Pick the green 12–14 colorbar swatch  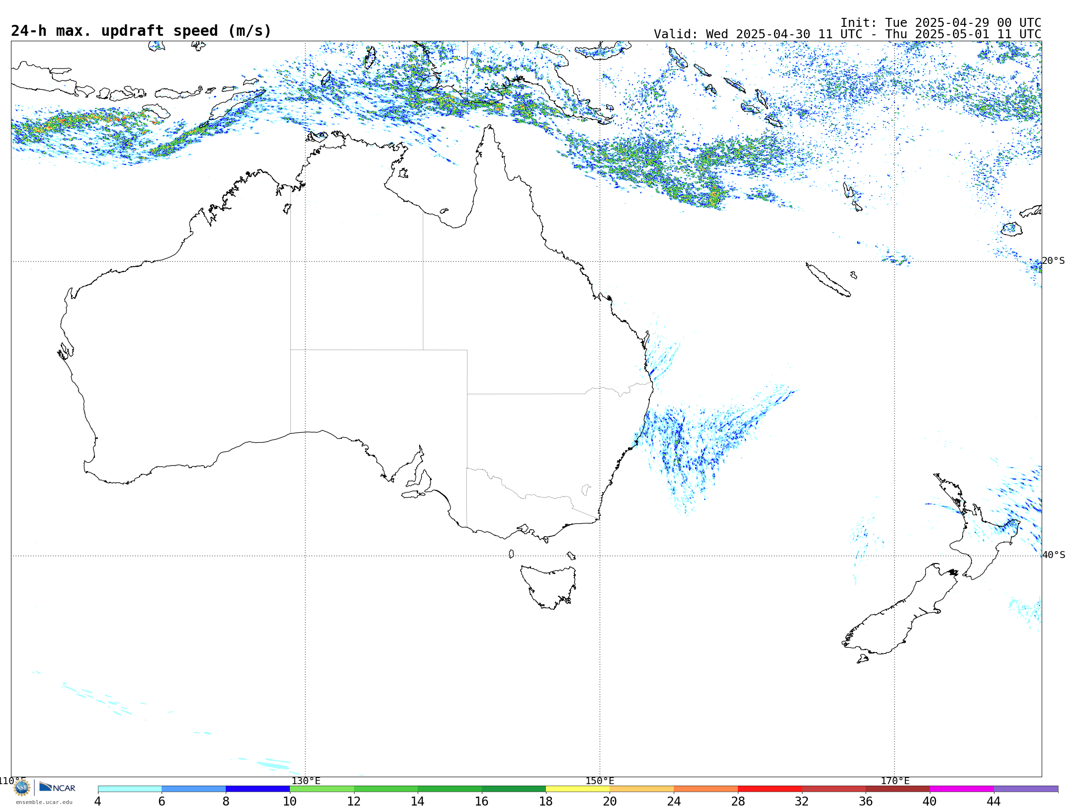click(x=386, y=789)
